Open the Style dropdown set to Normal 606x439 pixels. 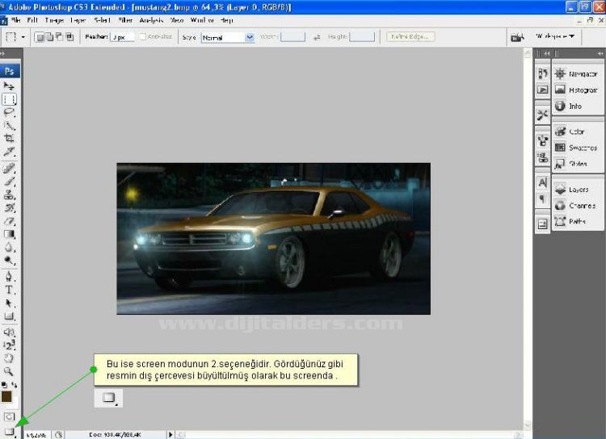tap(228, 37)
